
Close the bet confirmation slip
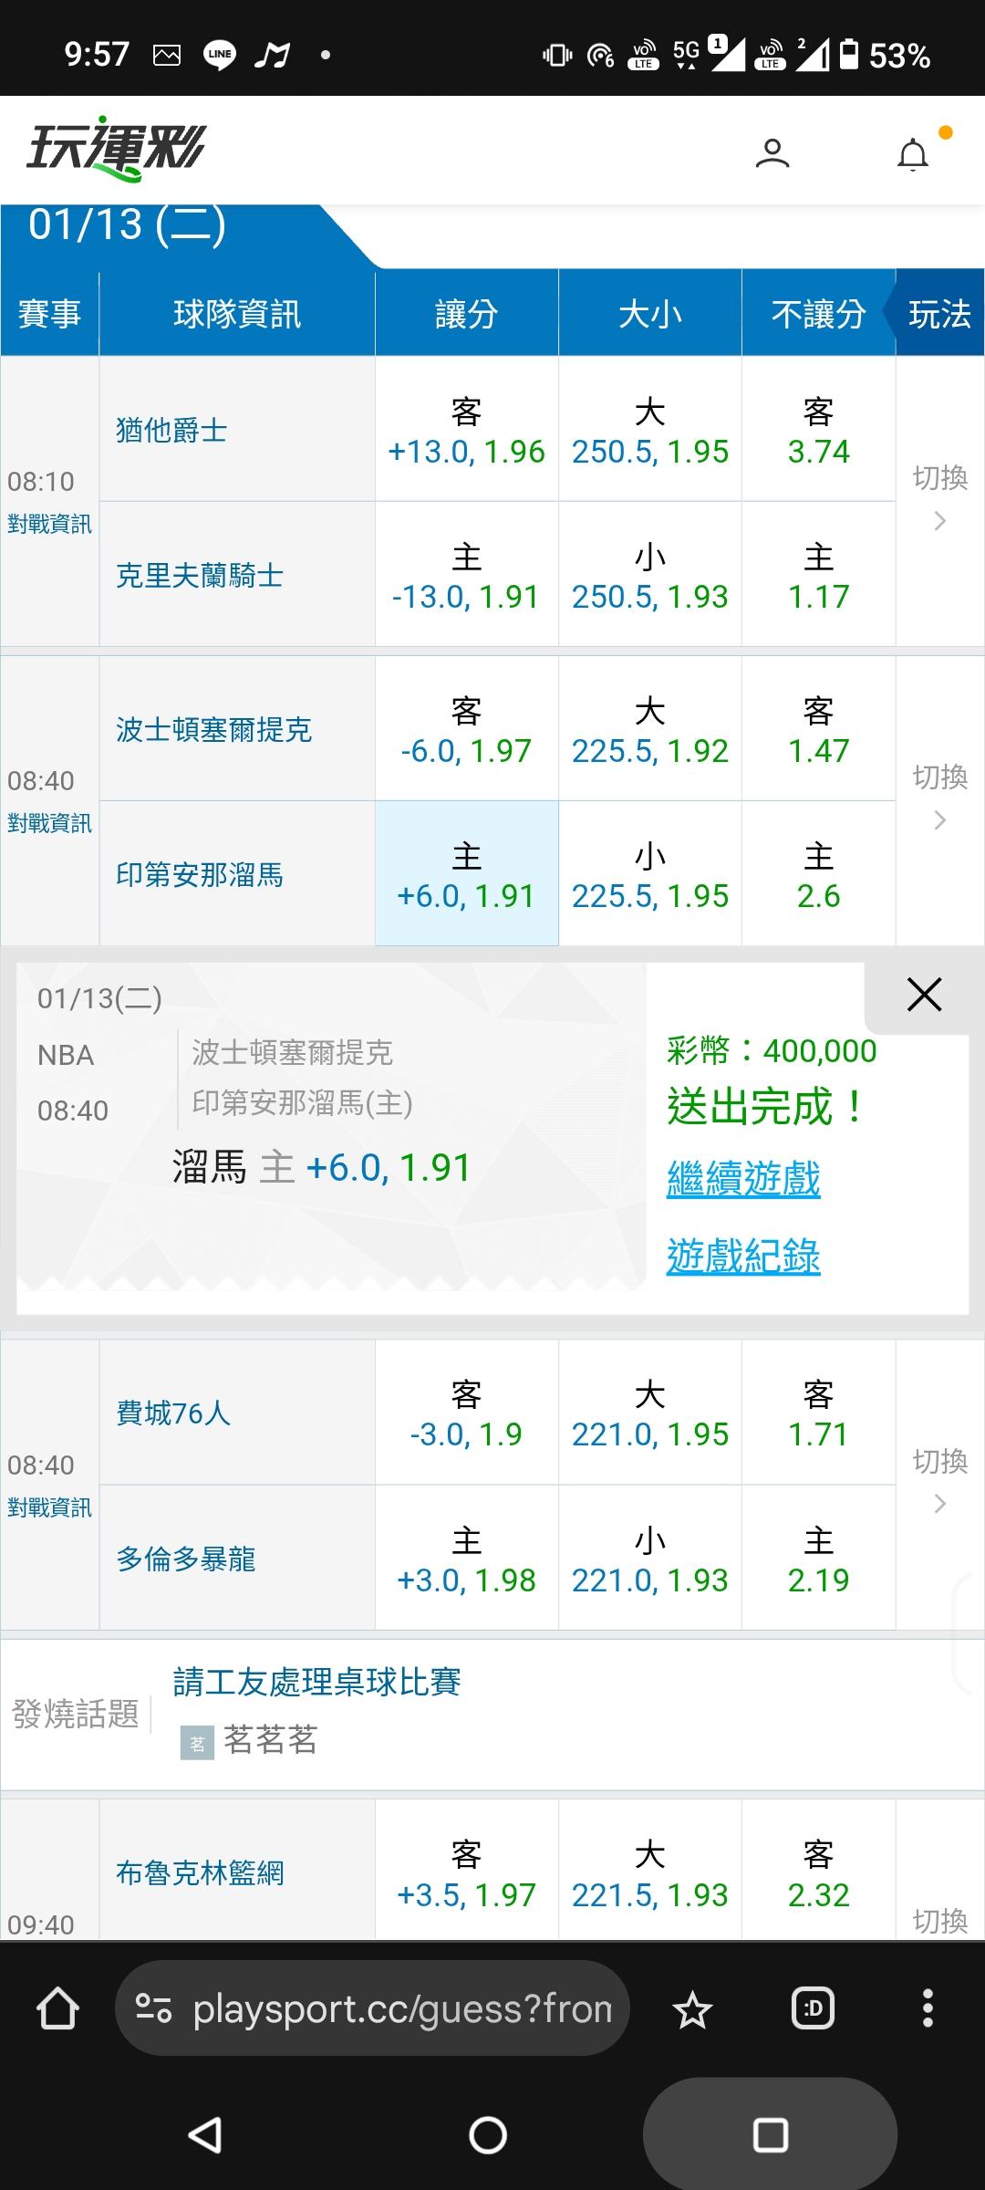pyautogui.click(x=924, y=995)
